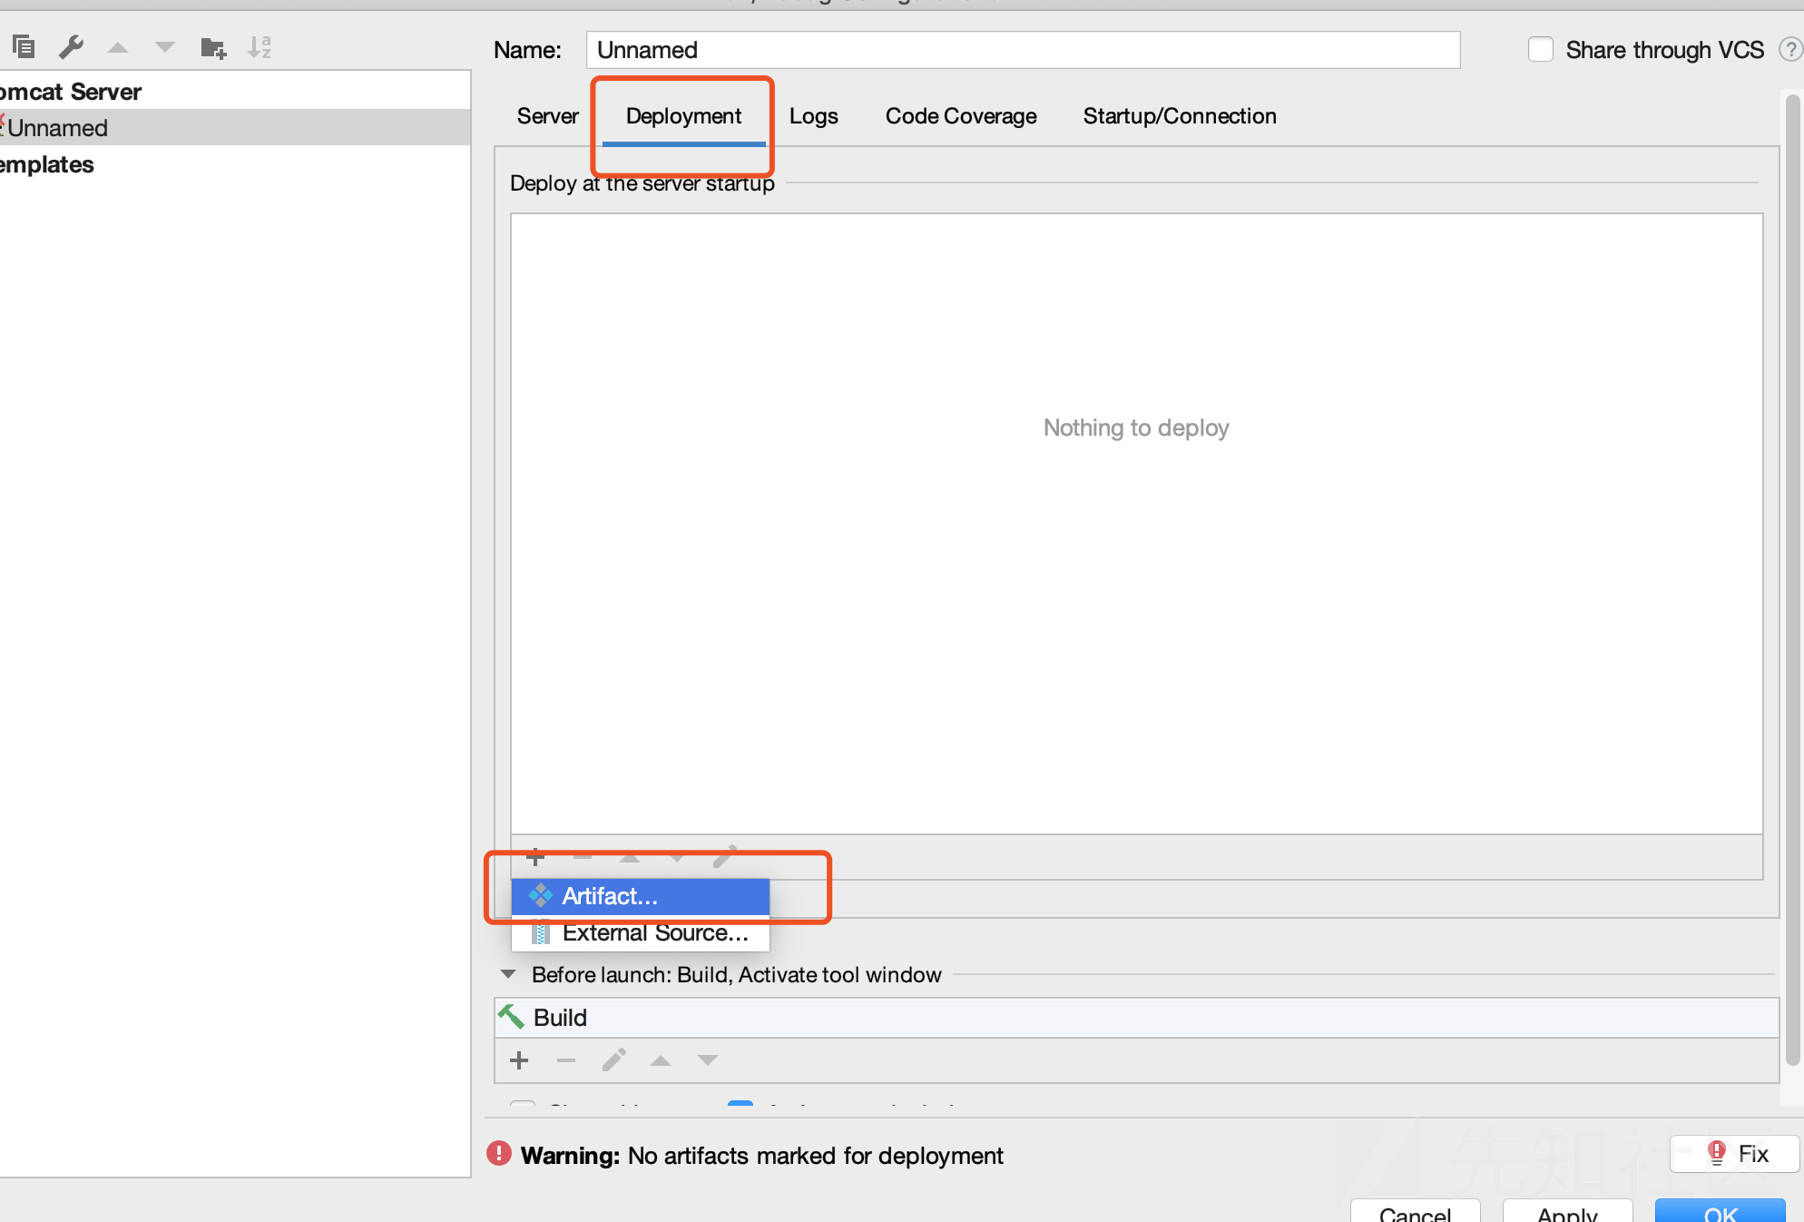
Task: Move the before launch task down
Action: click(708, 1060)
